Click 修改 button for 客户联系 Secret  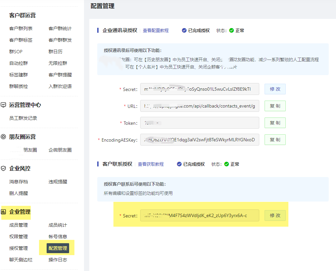coord(275,215)
